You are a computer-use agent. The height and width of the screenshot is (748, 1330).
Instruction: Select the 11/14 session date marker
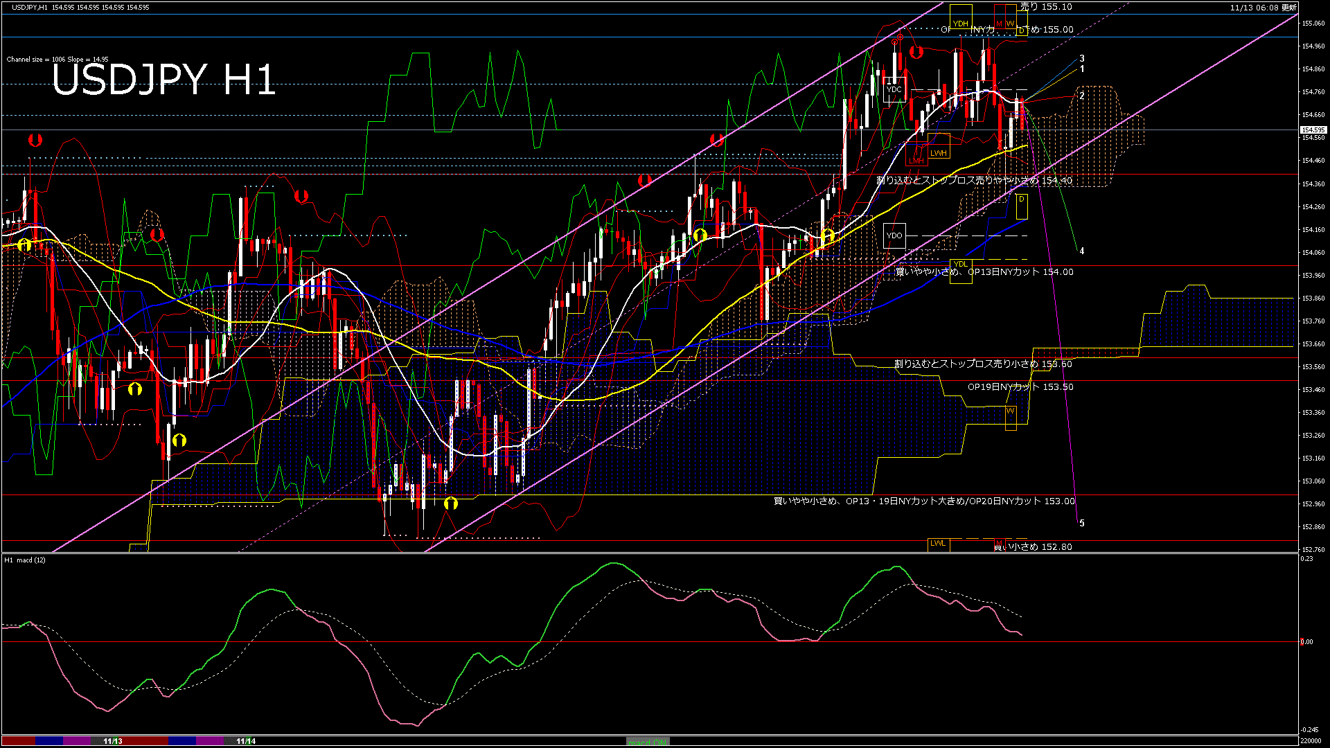coord(246,741)
